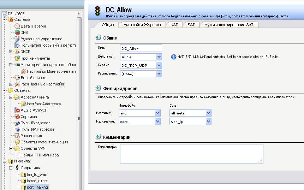Click the blue info icon beside the NAT notice
Image resolution: width=304 pixels, height=190 pixels.
point(173,57)
